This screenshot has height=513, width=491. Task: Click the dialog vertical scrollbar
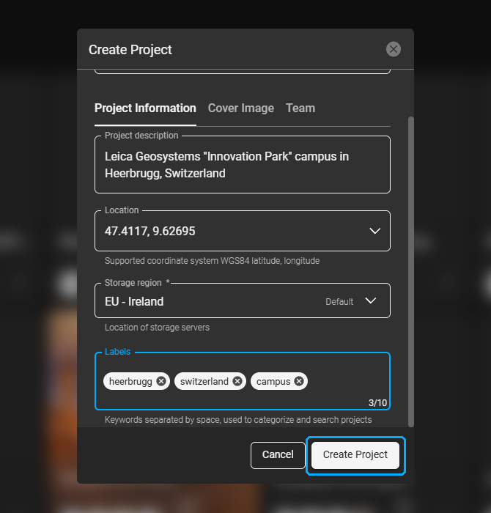[x=411, y=272]
